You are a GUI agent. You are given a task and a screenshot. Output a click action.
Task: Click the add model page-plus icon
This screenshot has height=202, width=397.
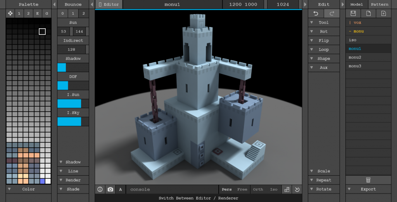point(383,14)
